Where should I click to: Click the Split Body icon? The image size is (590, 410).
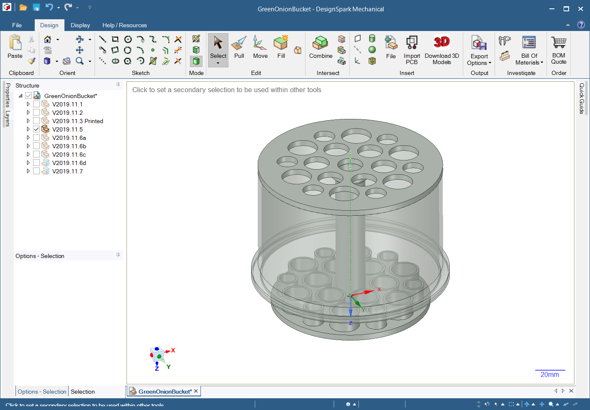[341, 39]
